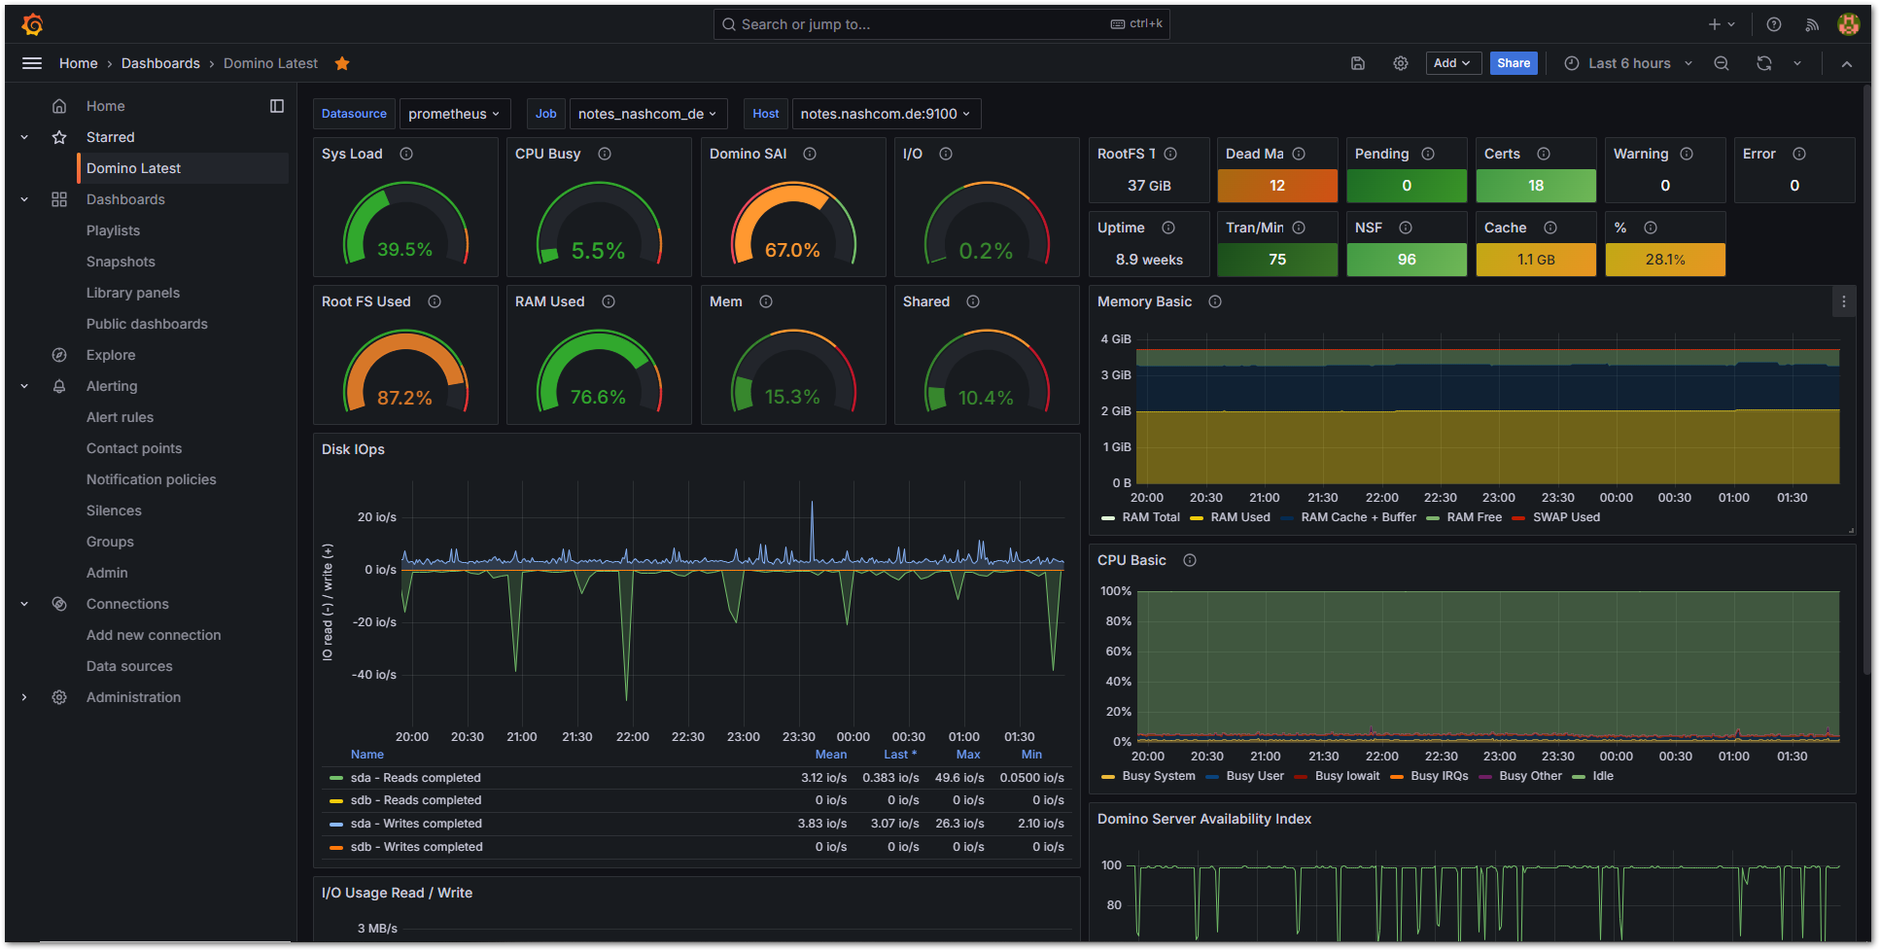Show info for Certs panel
The height and width of the screenshot is (951, 1880).
tap(1544, 154)
